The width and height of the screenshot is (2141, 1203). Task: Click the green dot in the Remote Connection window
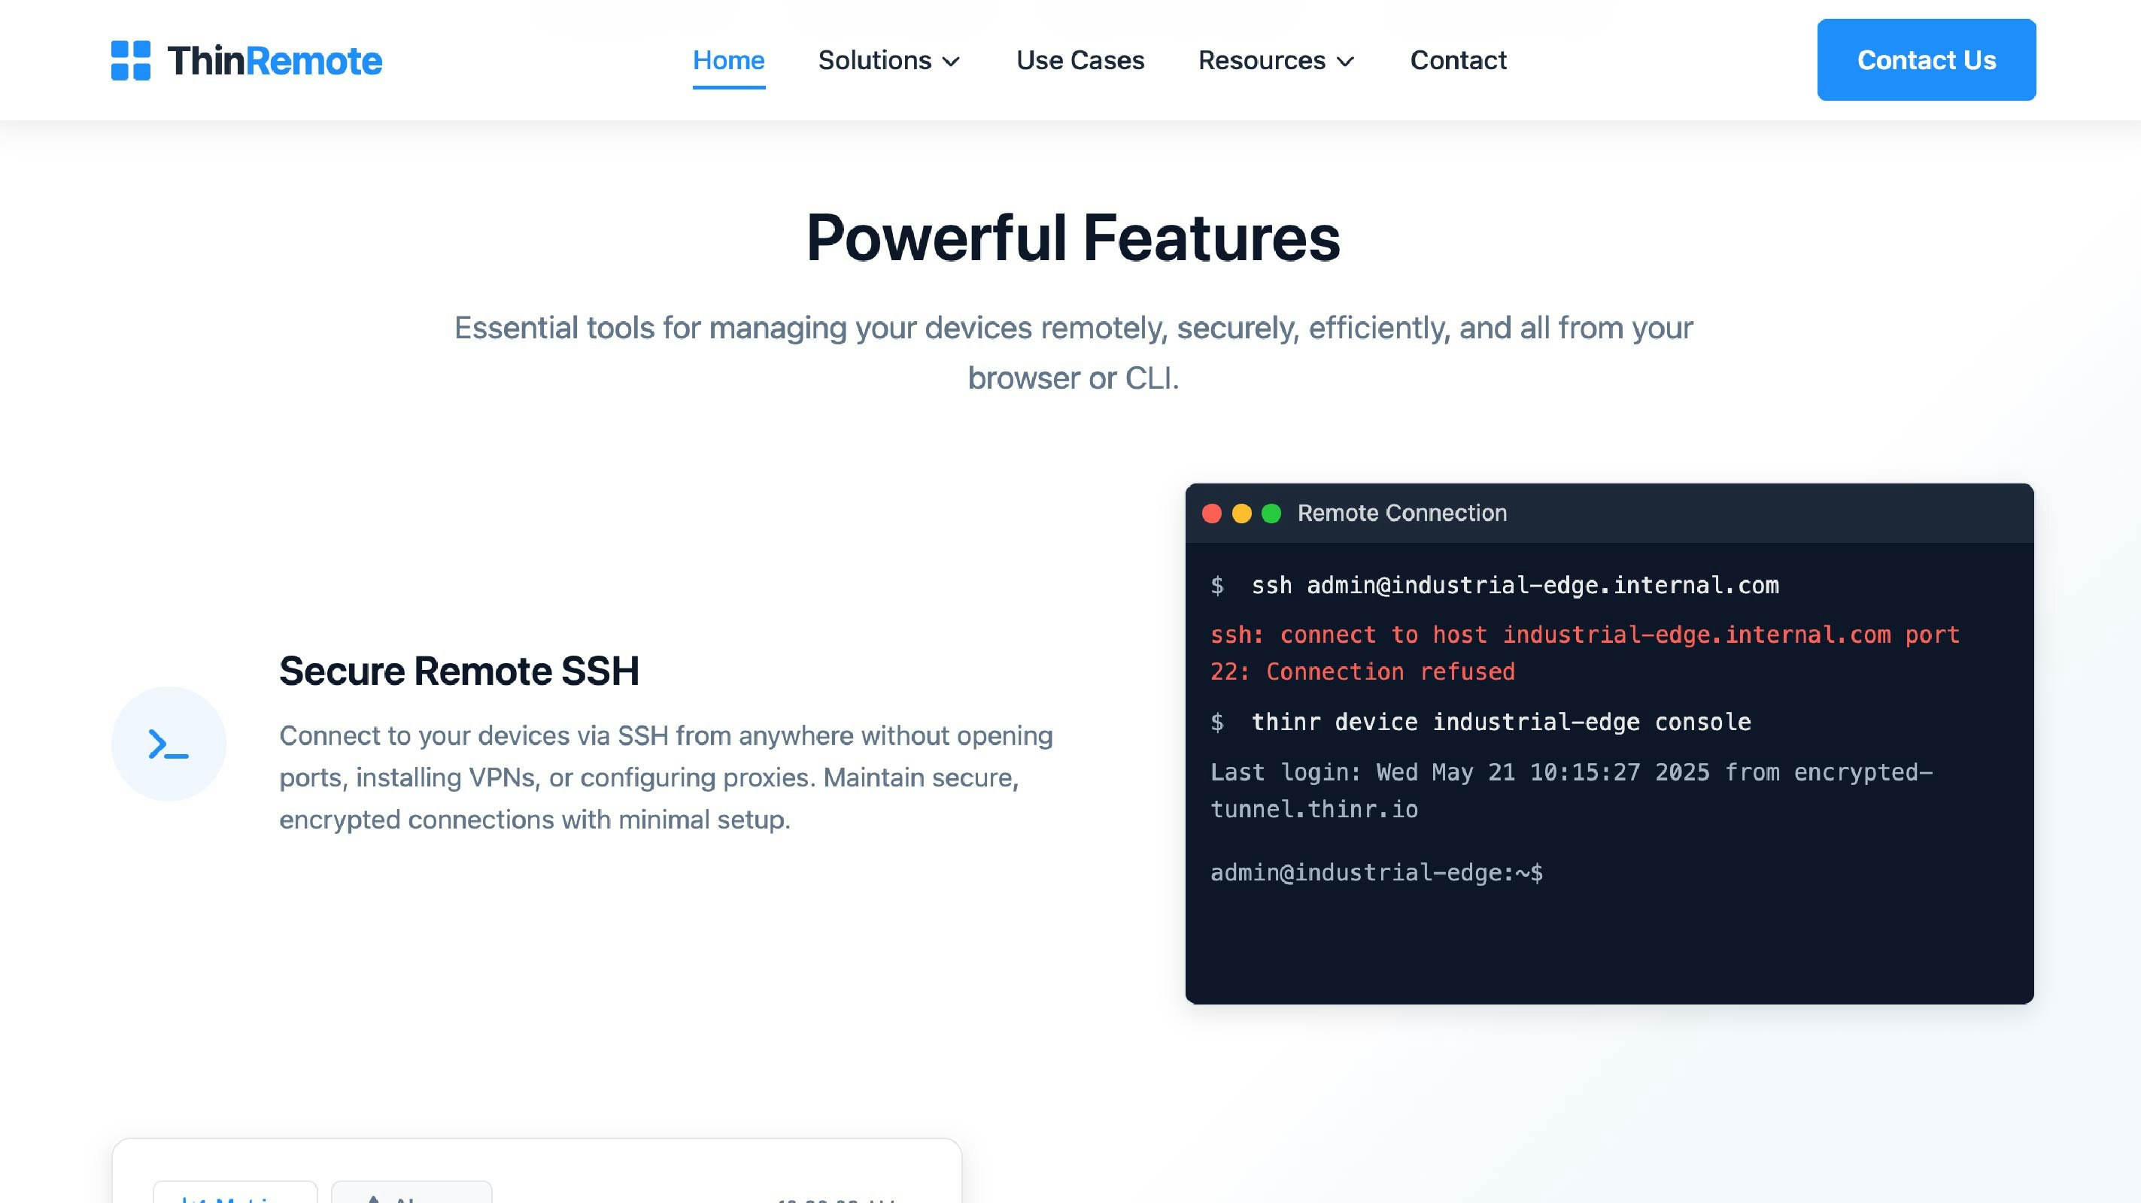1271,514
